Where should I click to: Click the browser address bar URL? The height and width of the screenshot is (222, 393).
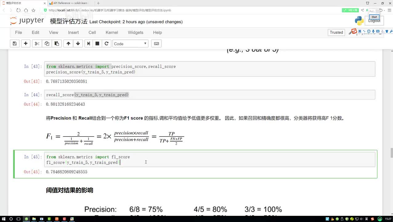(110, 10)
